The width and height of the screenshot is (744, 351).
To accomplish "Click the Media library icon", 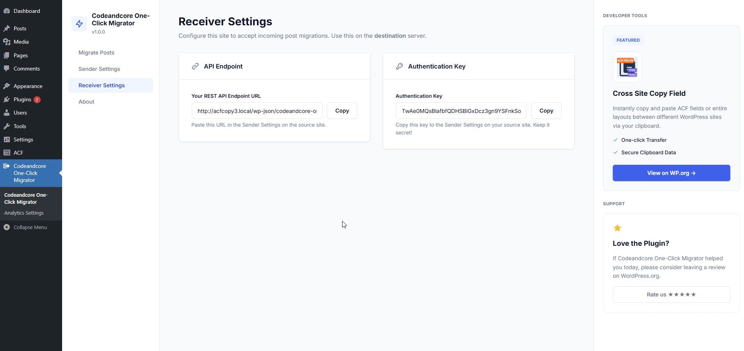I will [7, 42].
